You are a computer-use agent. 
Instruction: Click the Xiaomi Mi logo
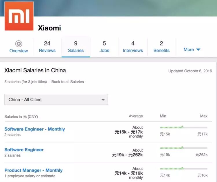(x=19, y=16)
